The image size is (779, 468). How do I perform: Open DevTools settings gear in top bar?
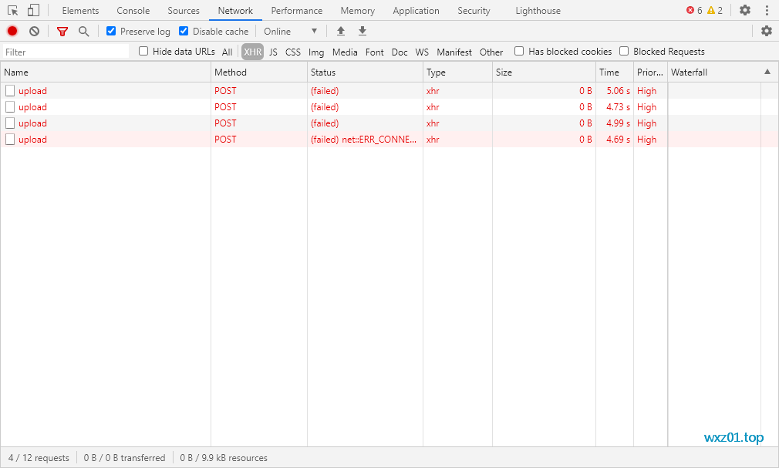(x=745, y=10)
